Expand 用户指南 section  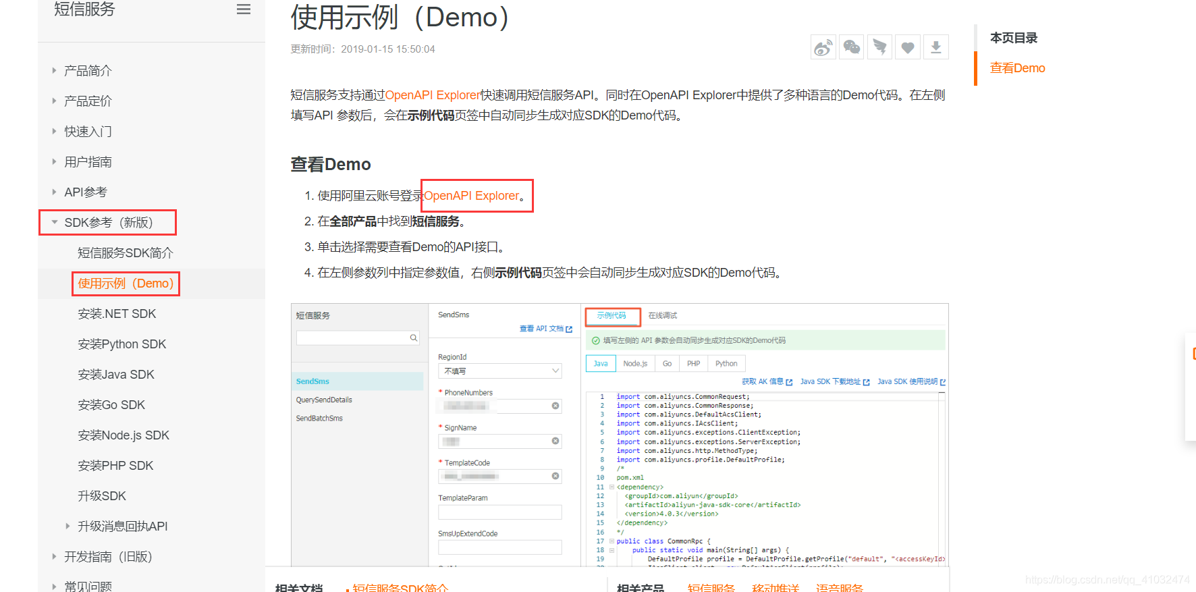(54, 161)
